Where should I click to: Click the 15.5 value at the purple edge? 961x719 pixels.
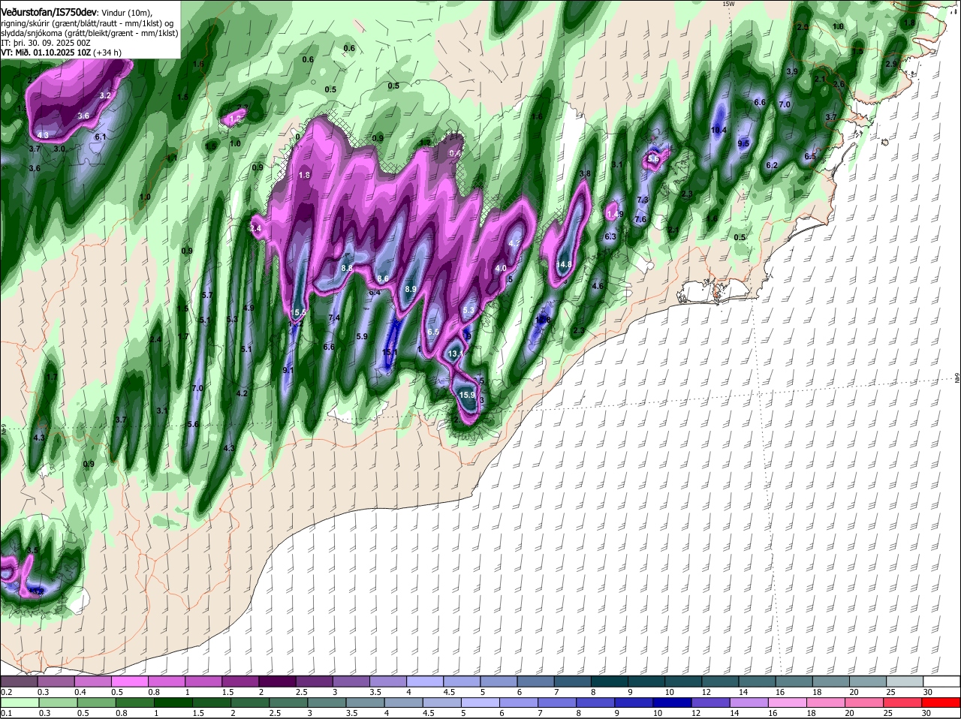pos(300,312)
